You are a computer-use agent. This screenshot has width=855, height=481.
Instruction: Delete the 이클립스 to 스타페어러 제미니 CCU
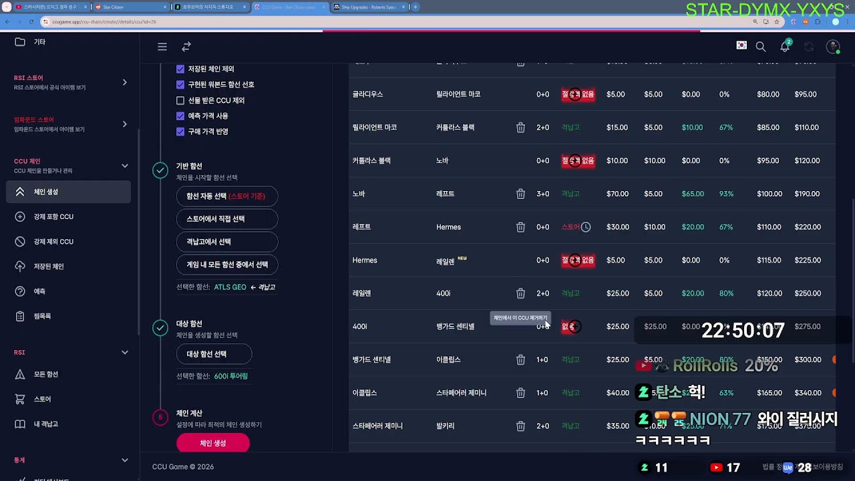point(520,393)
